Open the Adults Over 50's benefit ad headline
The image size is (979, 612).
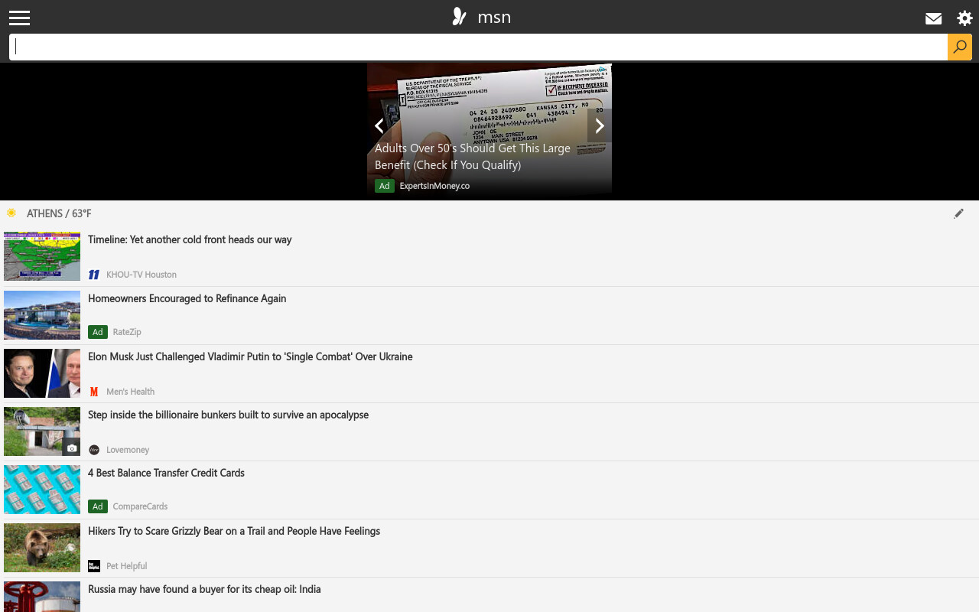[x=473, y=156]
